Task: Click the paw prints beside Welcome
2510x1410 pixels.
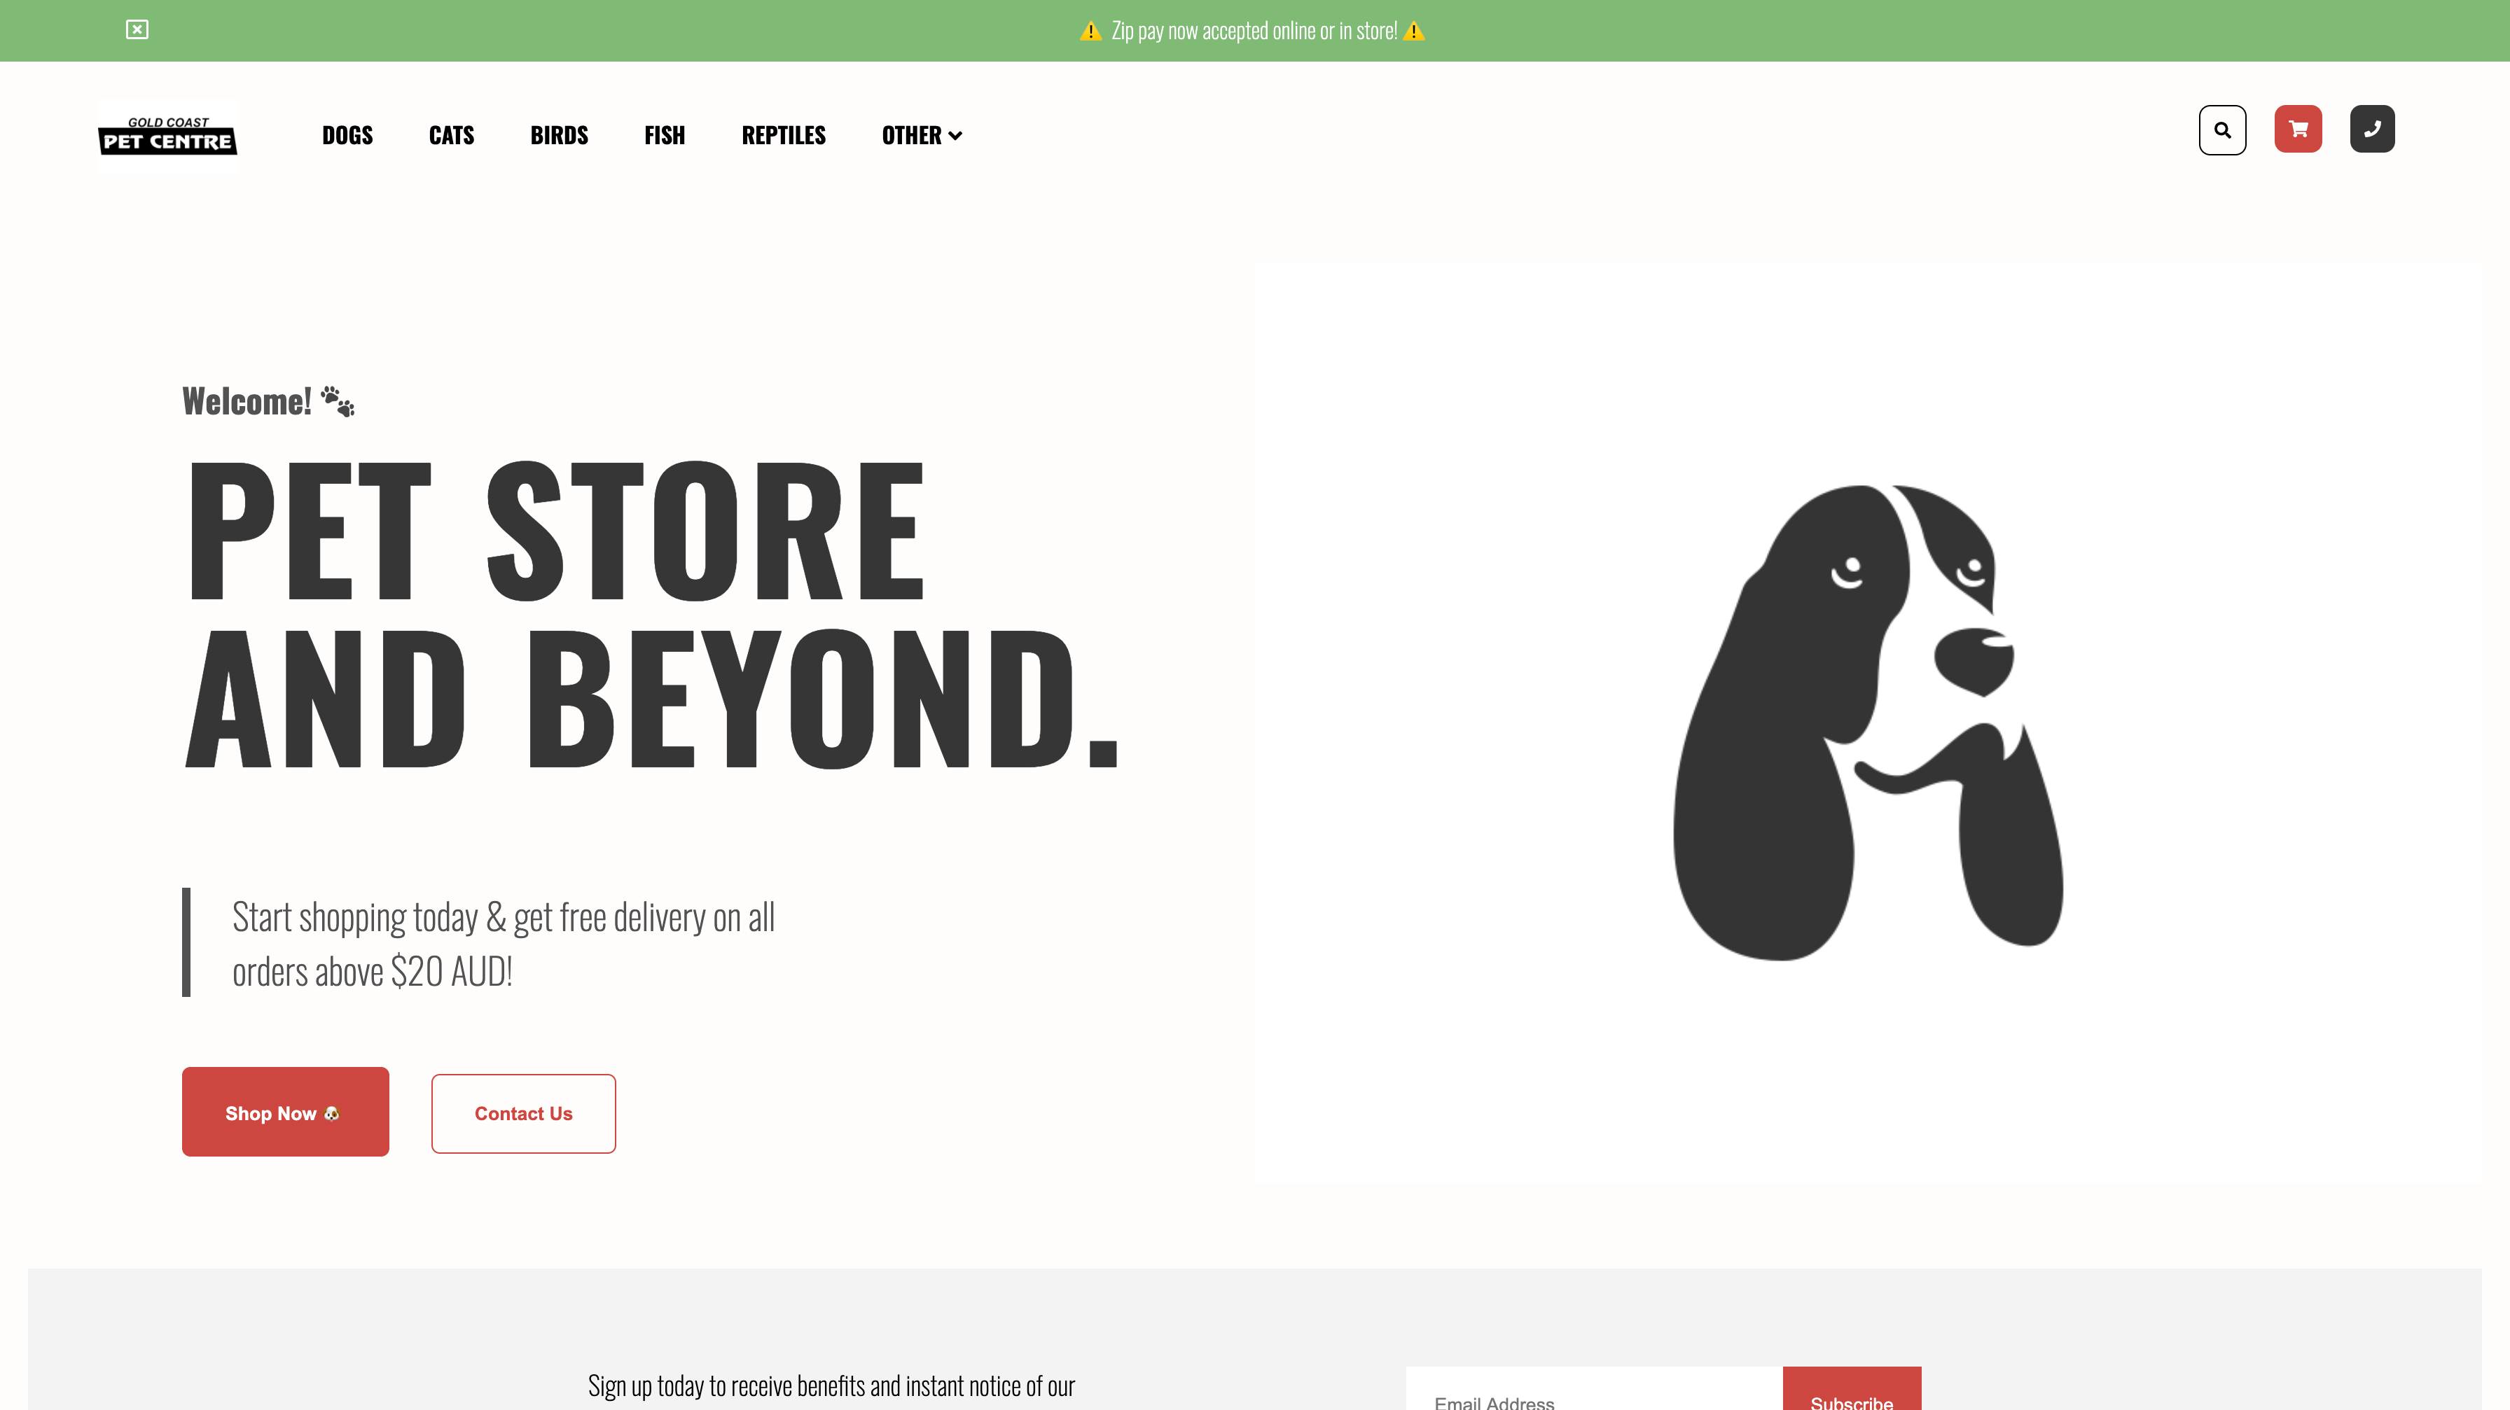Action: click(x=338, y=401)
